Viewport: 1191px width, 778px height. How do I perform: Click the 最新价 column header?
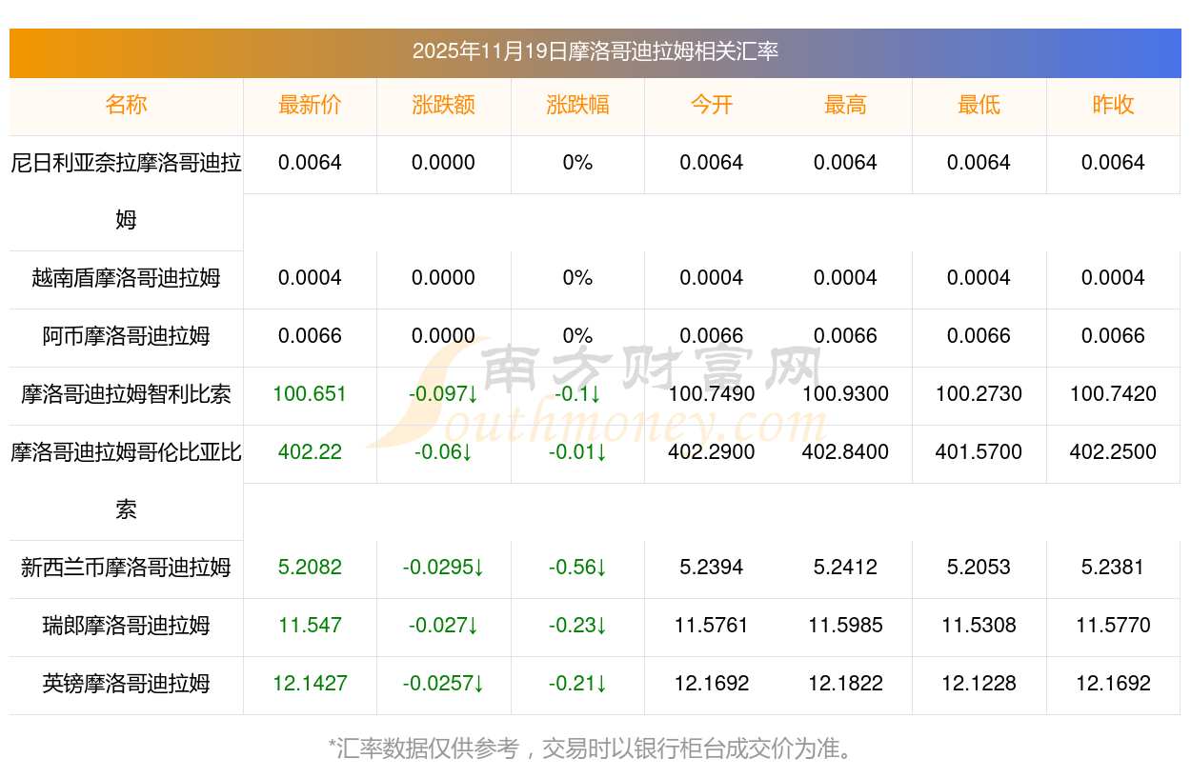pyautogui.click(x=310, y=105)
